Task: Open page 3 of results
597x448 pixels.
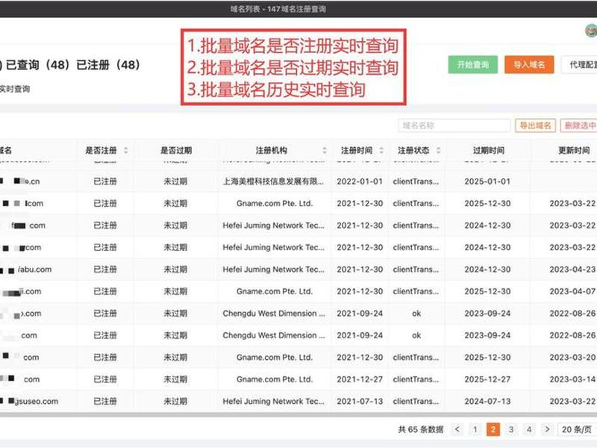Action: (x=511, y=429)
